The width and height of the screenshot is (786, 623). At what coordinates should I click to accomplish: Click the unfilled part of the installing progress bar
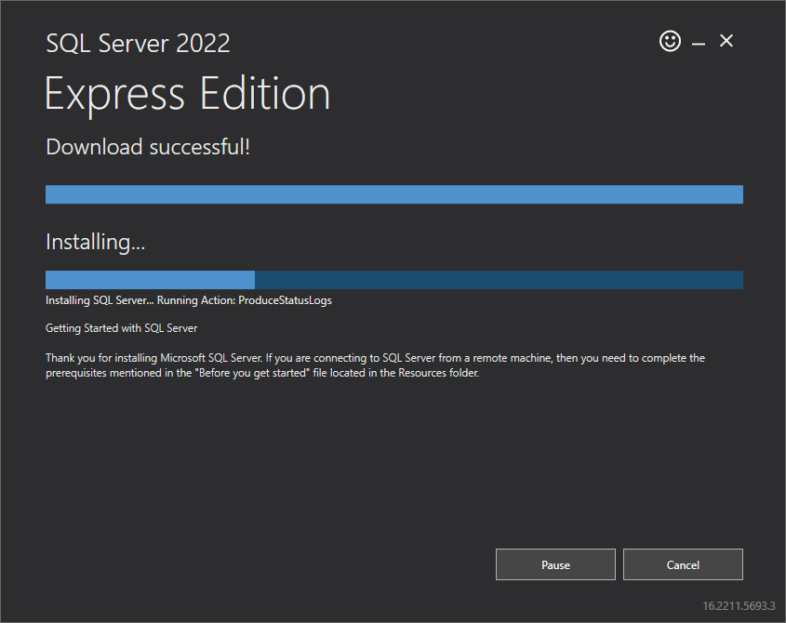[x=499, y=280]
